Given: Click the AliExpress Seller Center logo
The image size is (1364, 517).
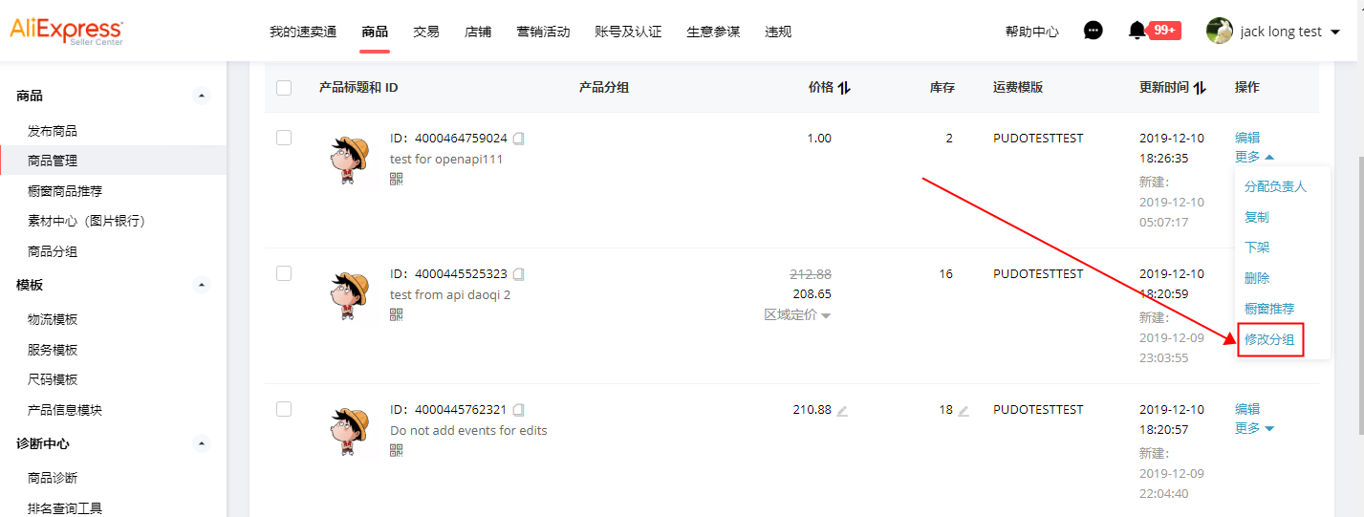Looking at the screenshot, I should [x=66, y=32].
